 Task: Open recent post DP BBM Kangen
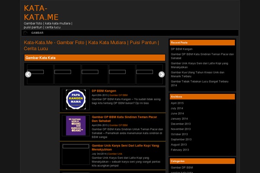[x=182, y=49]
